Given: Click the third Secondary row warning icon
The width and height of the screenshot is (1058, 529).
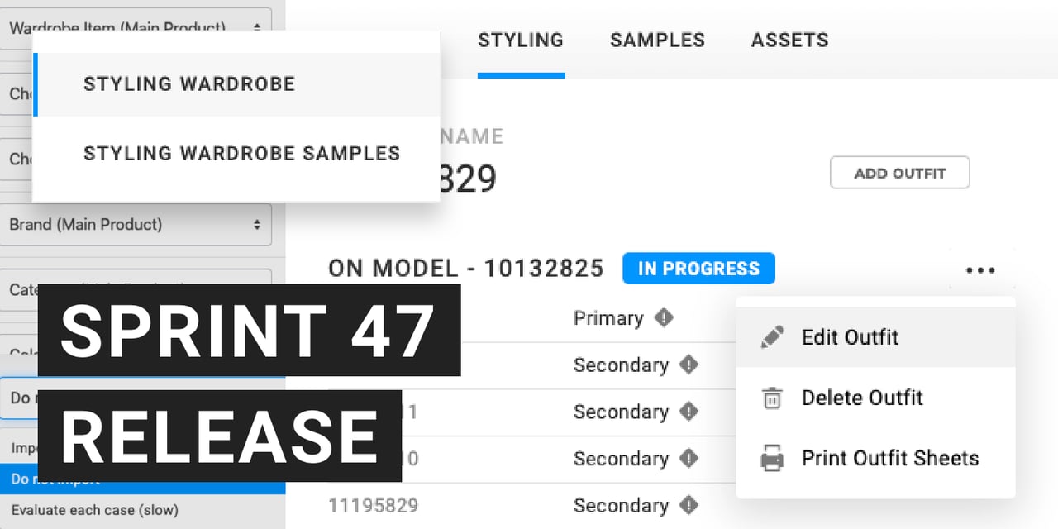Looking at the screenshot, I should (689, 459).
